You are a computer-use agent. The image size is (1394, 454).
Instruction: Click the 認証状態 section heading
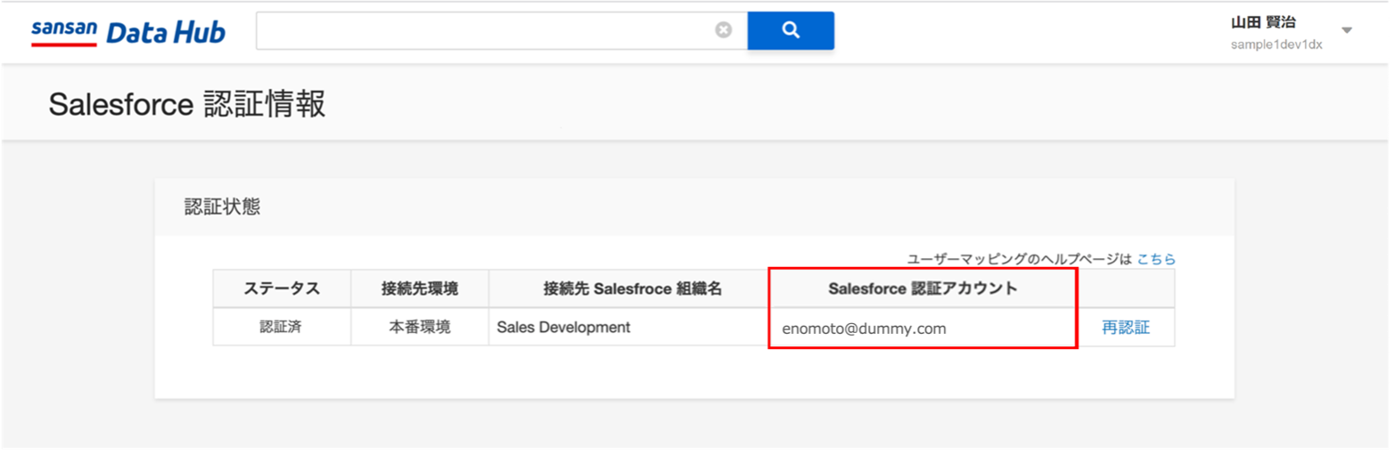point(222,207)
